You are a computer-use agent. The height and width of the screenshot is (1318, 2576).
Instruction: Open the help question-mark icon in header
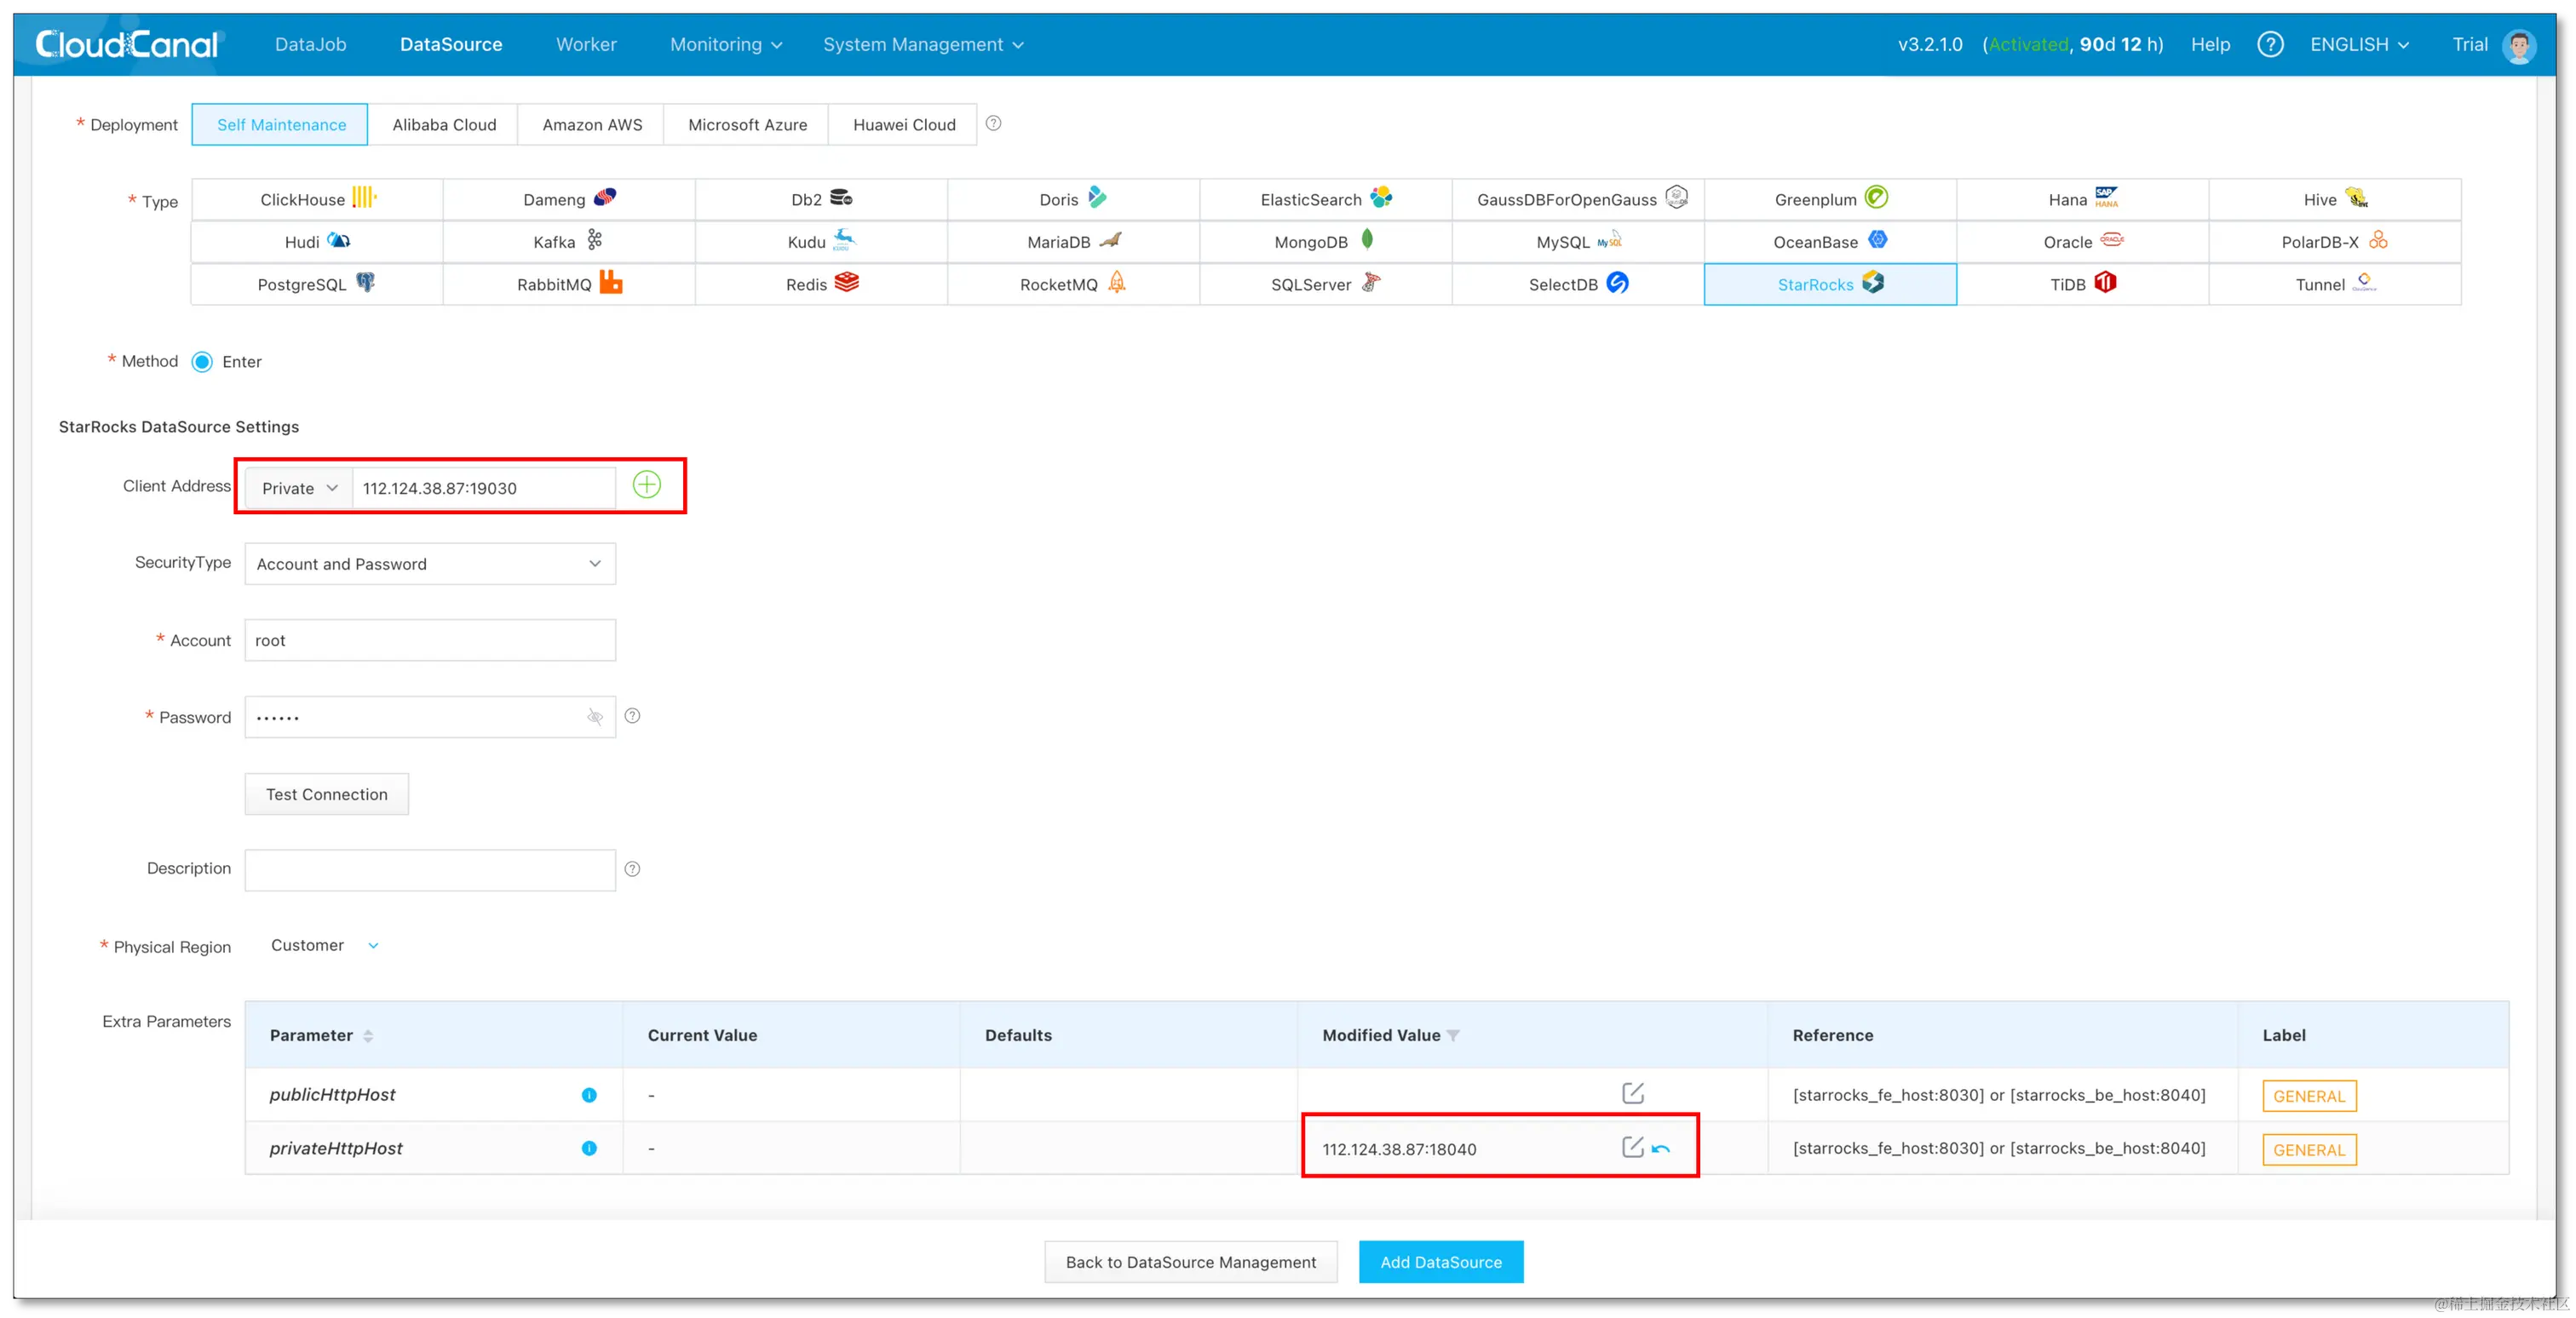click(x=2270, y=44)
